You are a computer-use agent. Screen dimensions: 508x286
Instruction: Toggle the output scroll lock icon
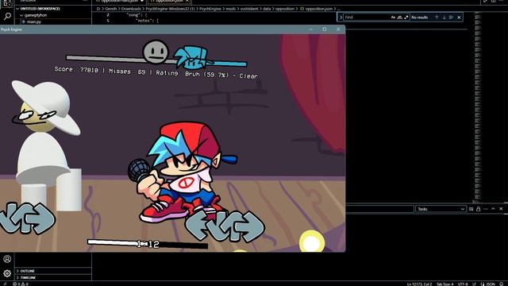pos(478,209)
